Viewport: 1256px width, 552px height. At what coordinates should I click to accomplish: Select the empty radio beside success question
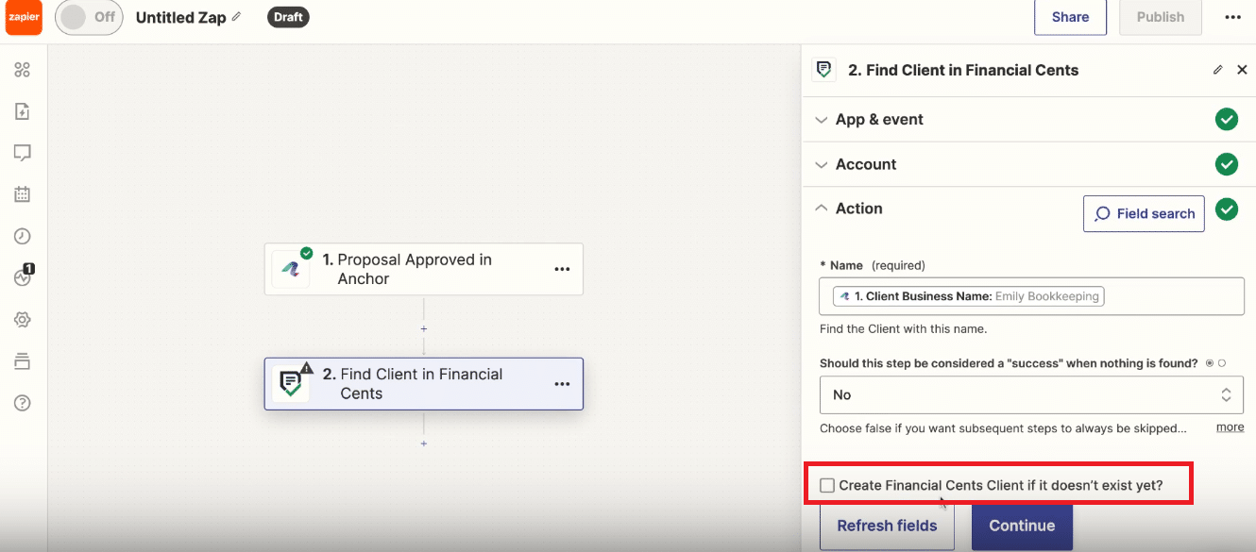(1222, 363)
